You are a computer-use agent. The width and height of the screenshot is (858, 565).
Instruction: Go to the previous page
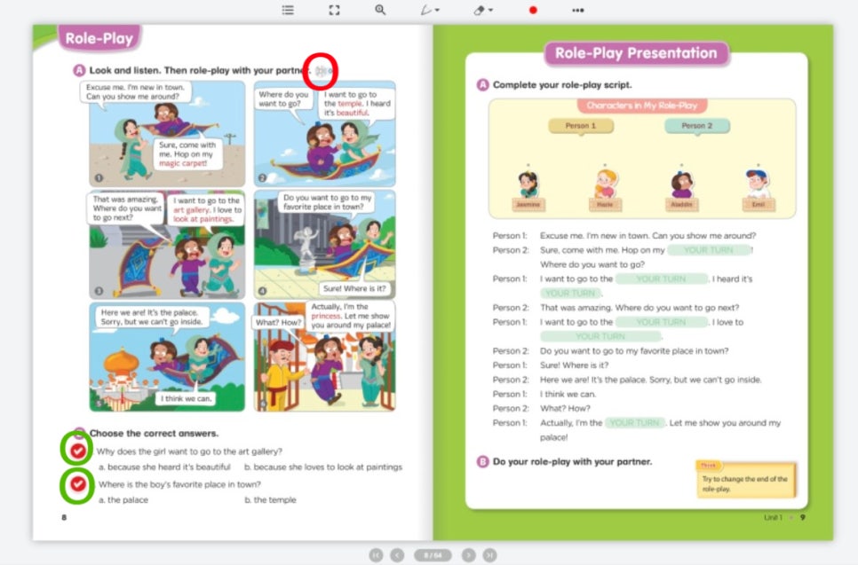(x=397, y=555)
